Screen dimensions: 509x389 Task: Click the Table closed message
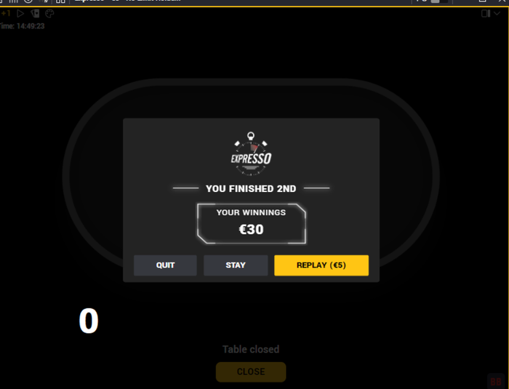(x=251, y=350)
